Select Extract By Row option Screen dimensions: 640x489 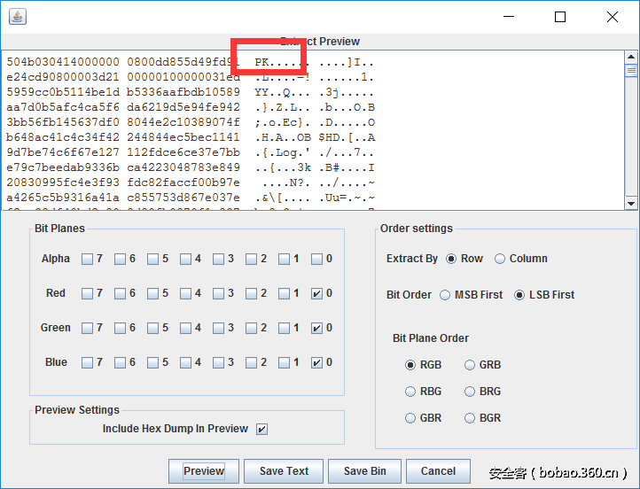[452, 259]
